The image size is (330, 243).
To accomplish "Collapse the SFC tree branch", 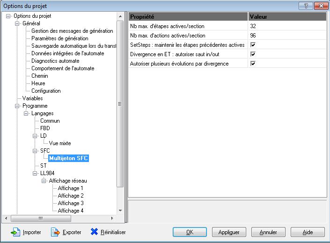I will pyautogui.click(x=35, y=151).
